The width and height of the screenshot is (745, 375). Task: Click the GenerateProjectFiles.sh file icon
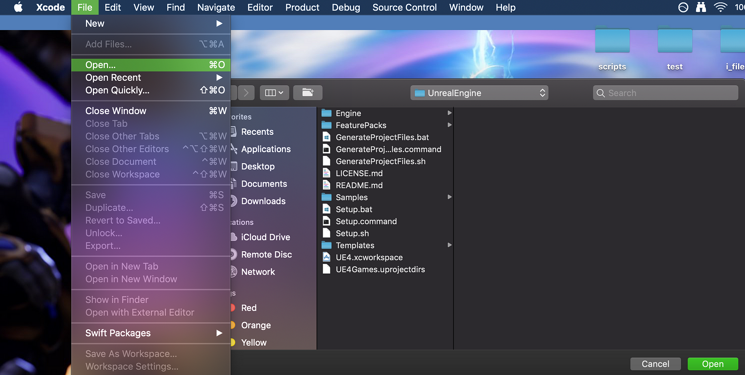(x=326, y=161)
